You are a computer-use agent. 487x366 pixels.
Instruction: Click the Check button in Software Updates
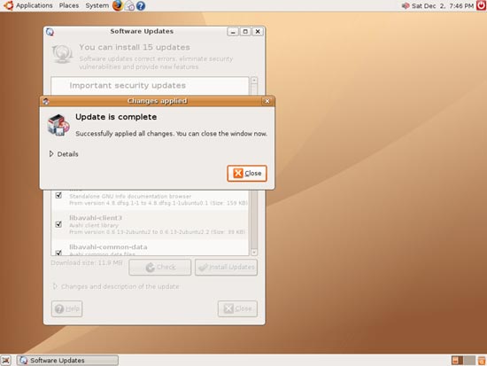coord(160,267)
